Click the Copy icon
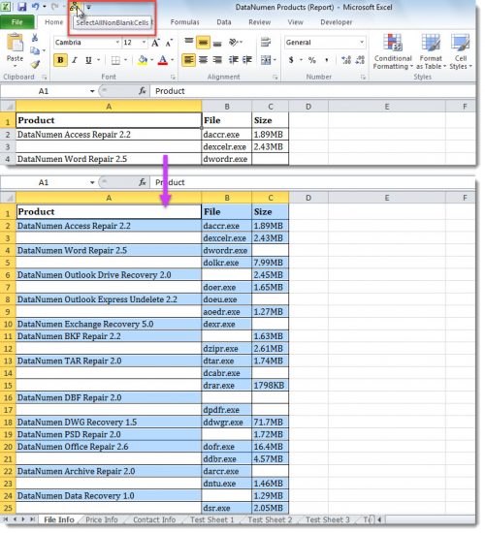485x533 pixels. click(35, 50)
